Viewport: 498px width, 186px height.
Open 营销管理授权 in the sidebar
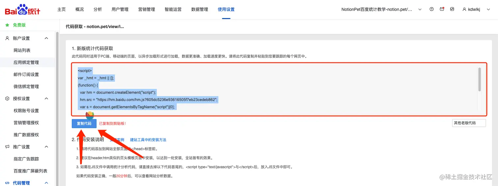26,122
